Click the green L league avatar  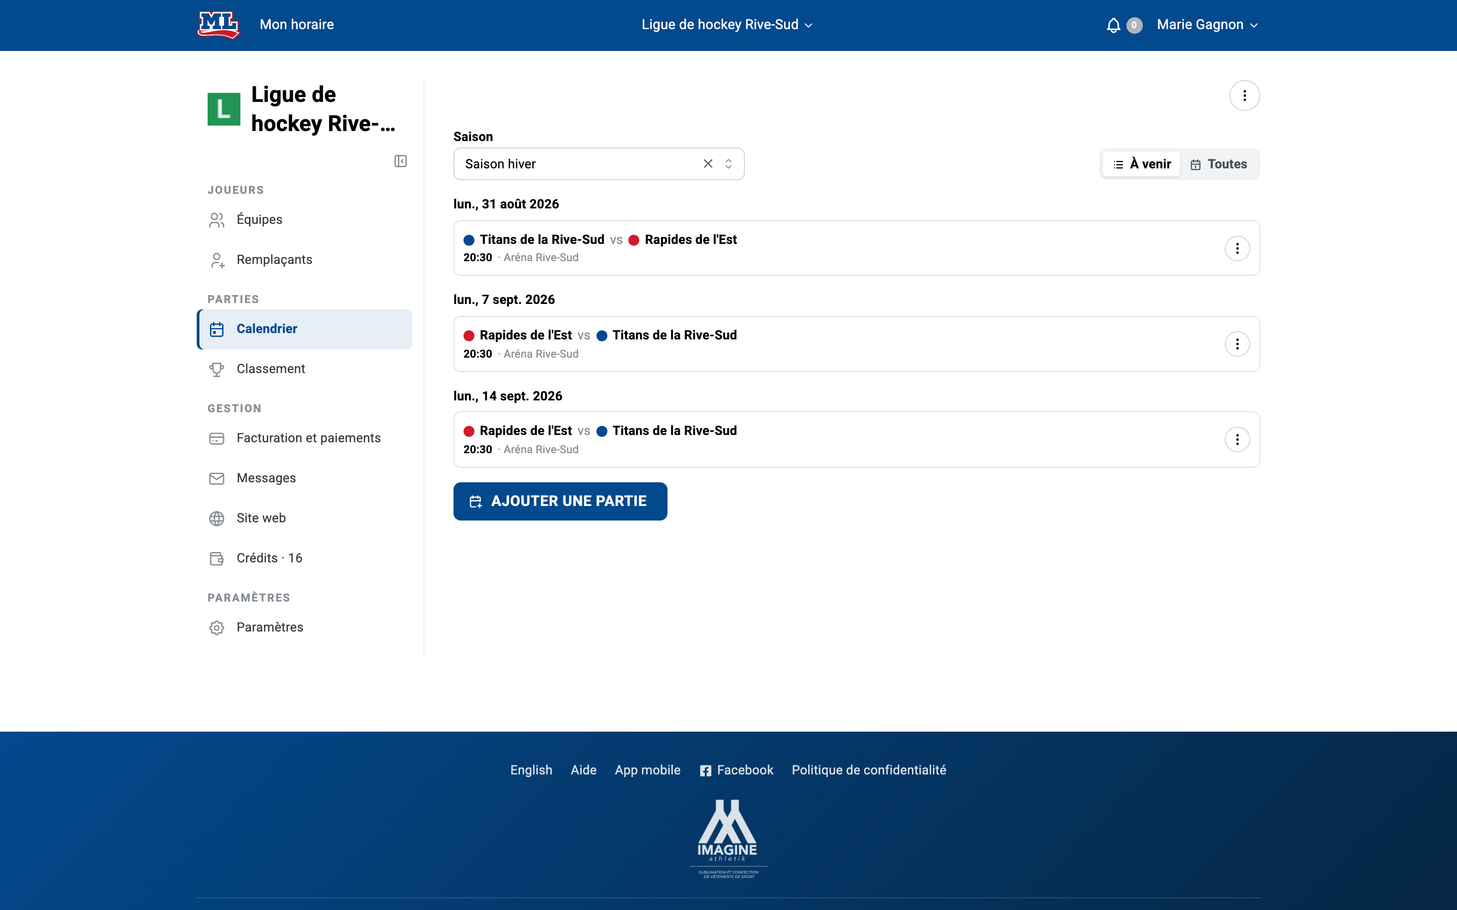[224, 109]
